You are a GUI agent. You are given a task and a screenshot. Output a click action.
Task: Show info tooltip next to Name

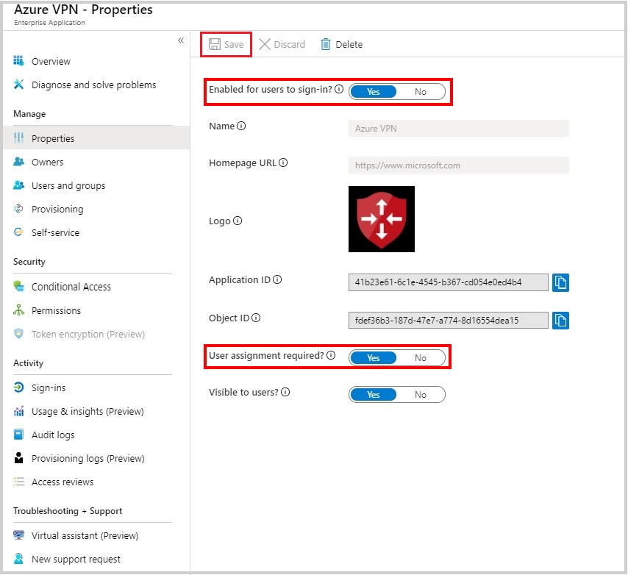pos(241,126)
